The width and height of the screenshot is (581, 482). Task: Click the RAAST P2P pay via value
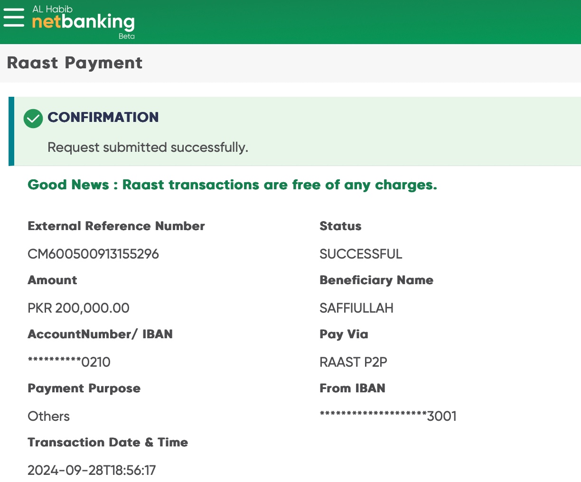click(x=353, y=362)
